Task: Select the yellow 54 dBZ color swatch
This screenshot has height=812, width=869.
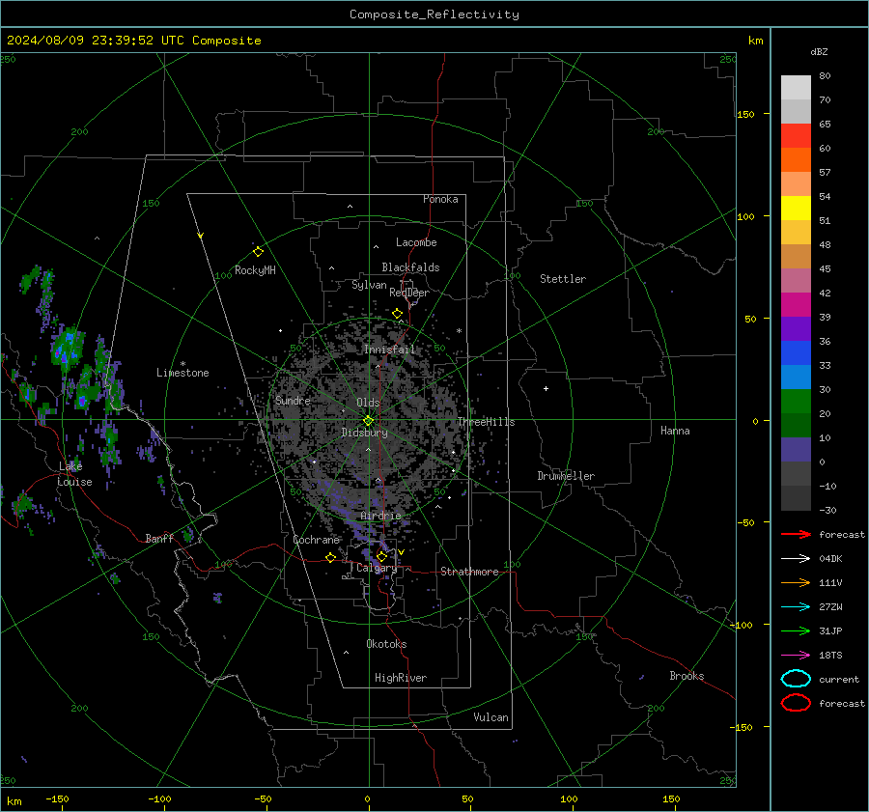Action: (x=796, y=208)
